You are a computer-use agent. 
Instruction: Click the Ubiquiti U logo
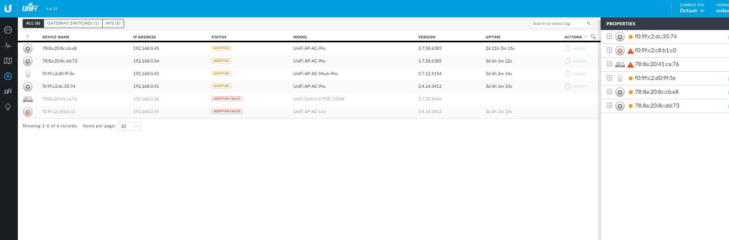pos(8,8)
